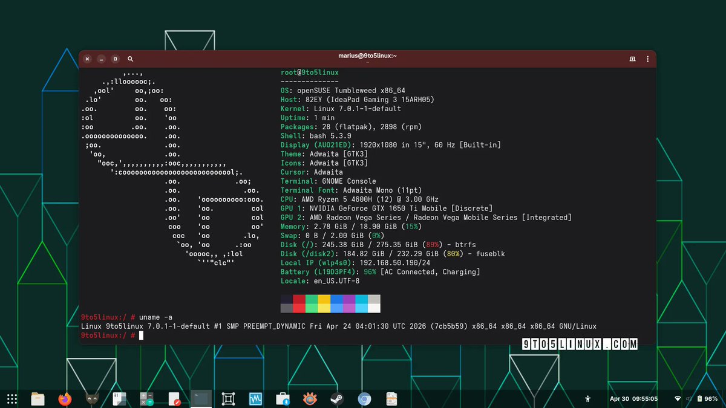Screen dimensions: 726x408
Task: Click the 'Icons: Adwaita [GTK3]' line
Action: (x=324, y=163)
